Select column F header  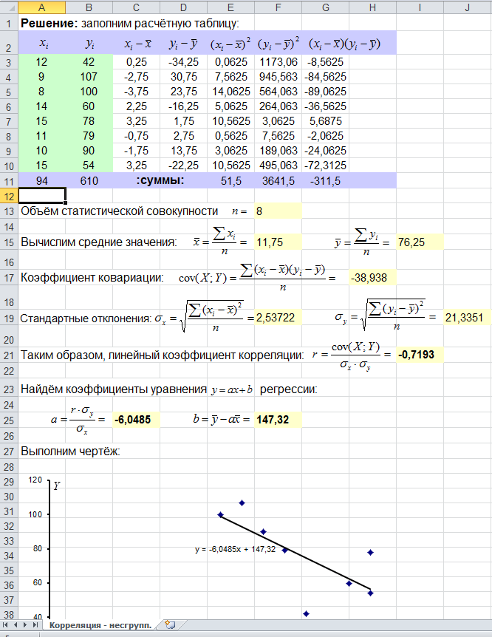(x=278, y=7)
